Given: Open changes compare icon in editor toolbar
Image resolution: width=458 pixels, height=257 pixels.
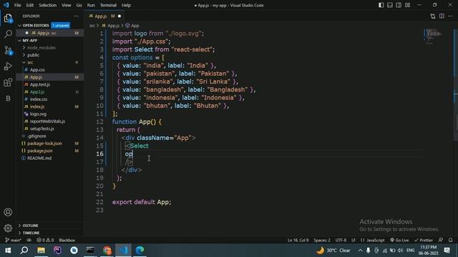Looking at the screenshot, I should coord(433,16).
